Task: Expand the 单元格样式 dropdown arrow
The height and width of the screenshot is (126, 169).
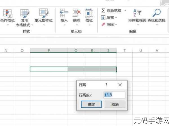Action: (44, 25)
